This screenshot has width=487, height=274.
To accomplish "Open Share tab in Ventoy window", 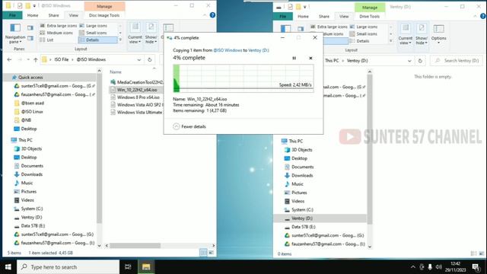I will 323,17.
